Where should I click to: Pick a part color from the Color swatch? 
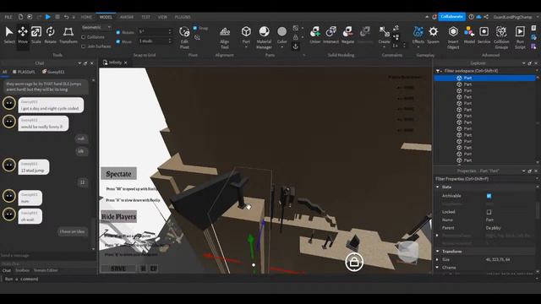point(281,32)
